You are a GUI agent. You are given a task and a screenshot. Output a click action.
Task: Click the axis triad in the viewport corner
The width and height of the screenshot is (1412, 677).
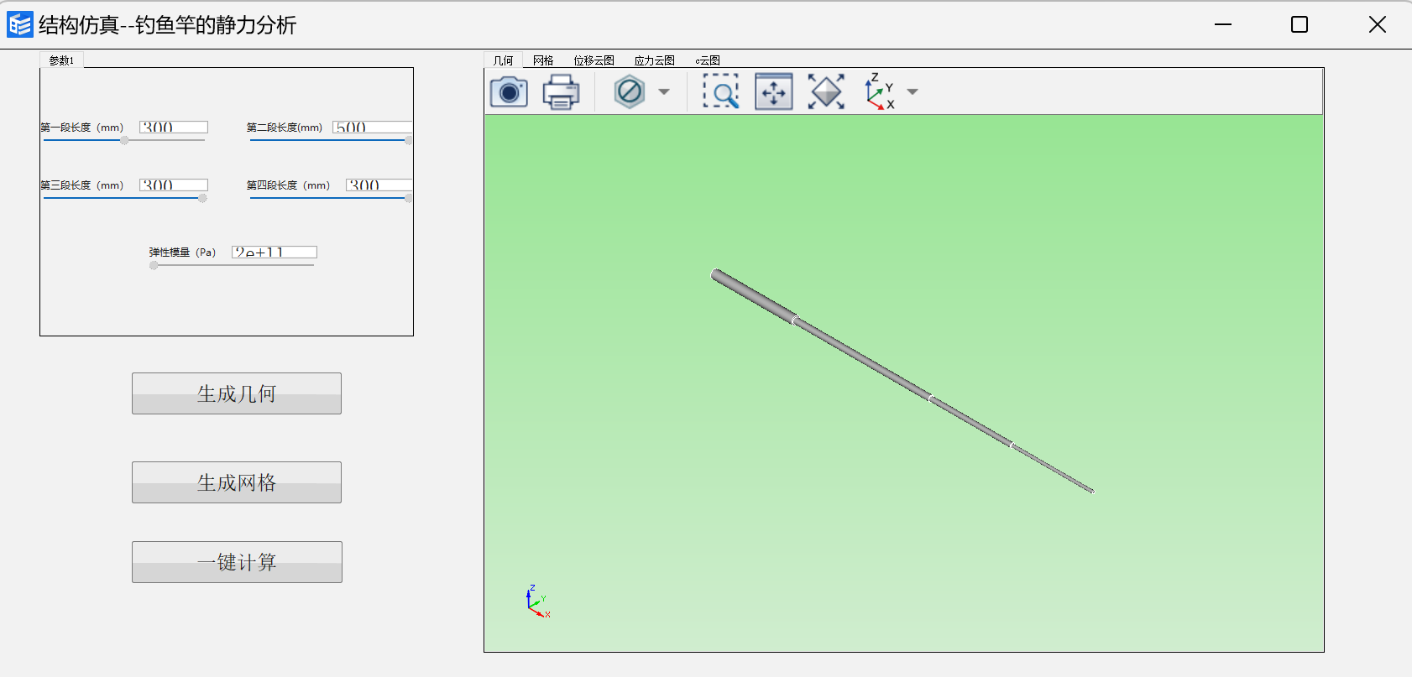click(537, 602)
